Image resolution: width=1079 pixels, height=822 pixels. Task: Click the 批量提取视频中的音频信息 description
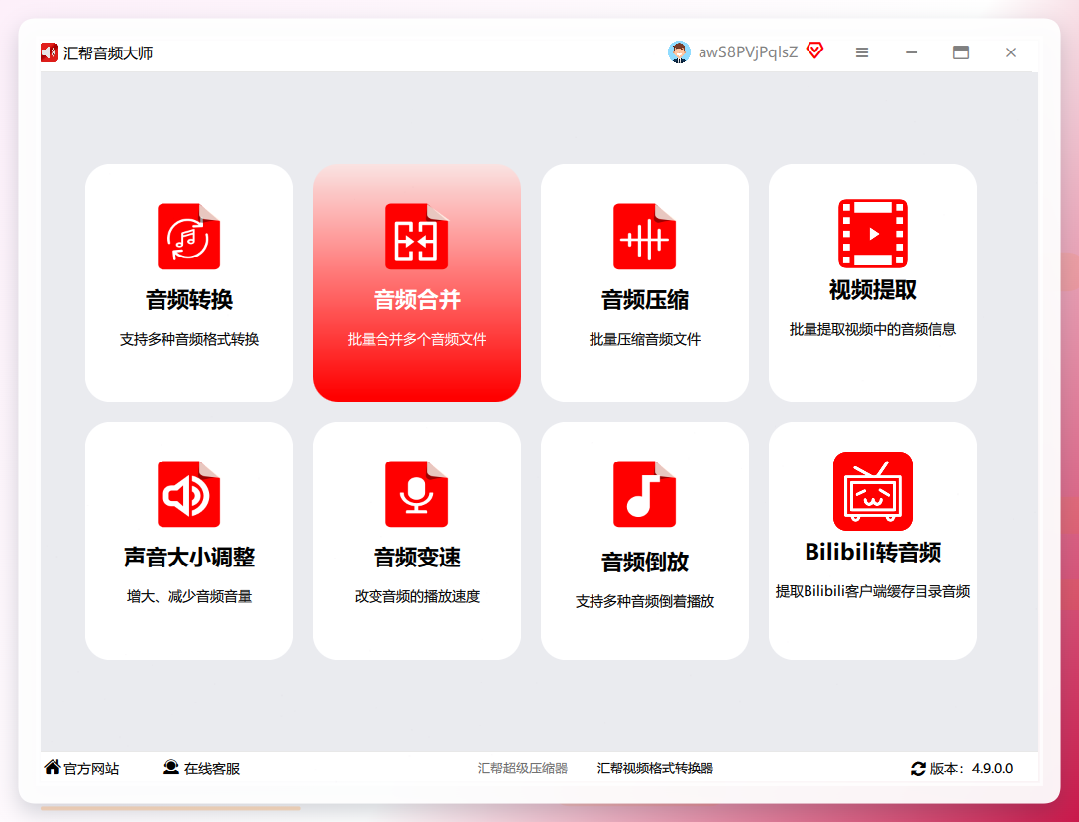[873, 329]
